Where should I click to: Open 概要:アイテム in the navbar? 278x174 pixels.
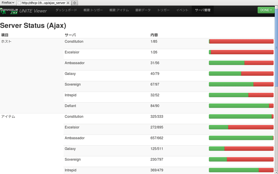[119, 10]
